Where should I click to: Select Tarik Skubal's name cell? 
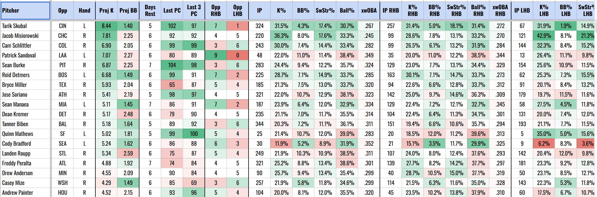pos(25,26)
